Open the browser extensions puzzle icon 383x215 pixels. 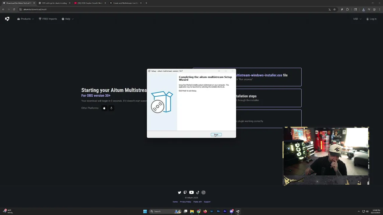click(x=347, y=9)
